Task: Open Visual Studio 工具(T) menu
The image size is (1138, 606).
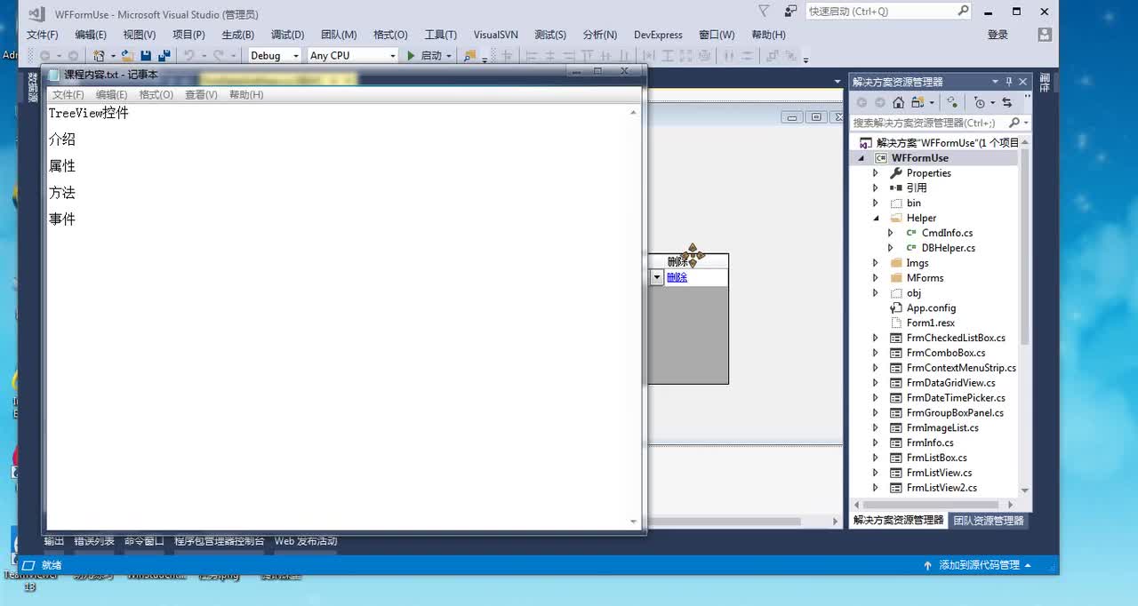Action: point(440,35)
